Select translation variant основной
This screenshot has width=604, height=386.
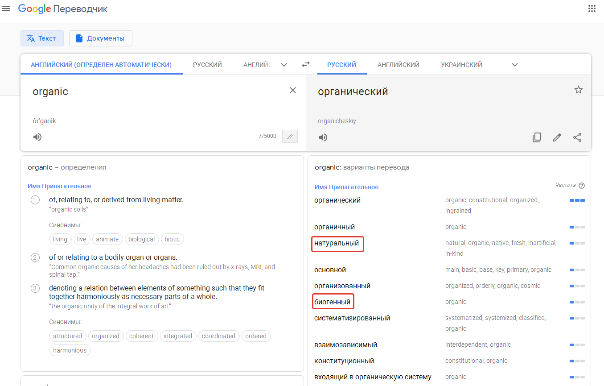[330, 270]
